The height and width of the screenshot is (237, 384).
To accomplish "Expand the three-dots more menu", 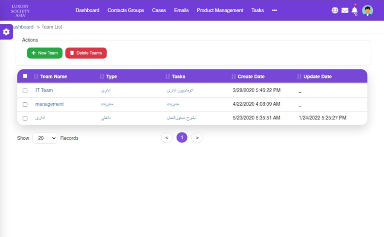I will coord(274,10).
